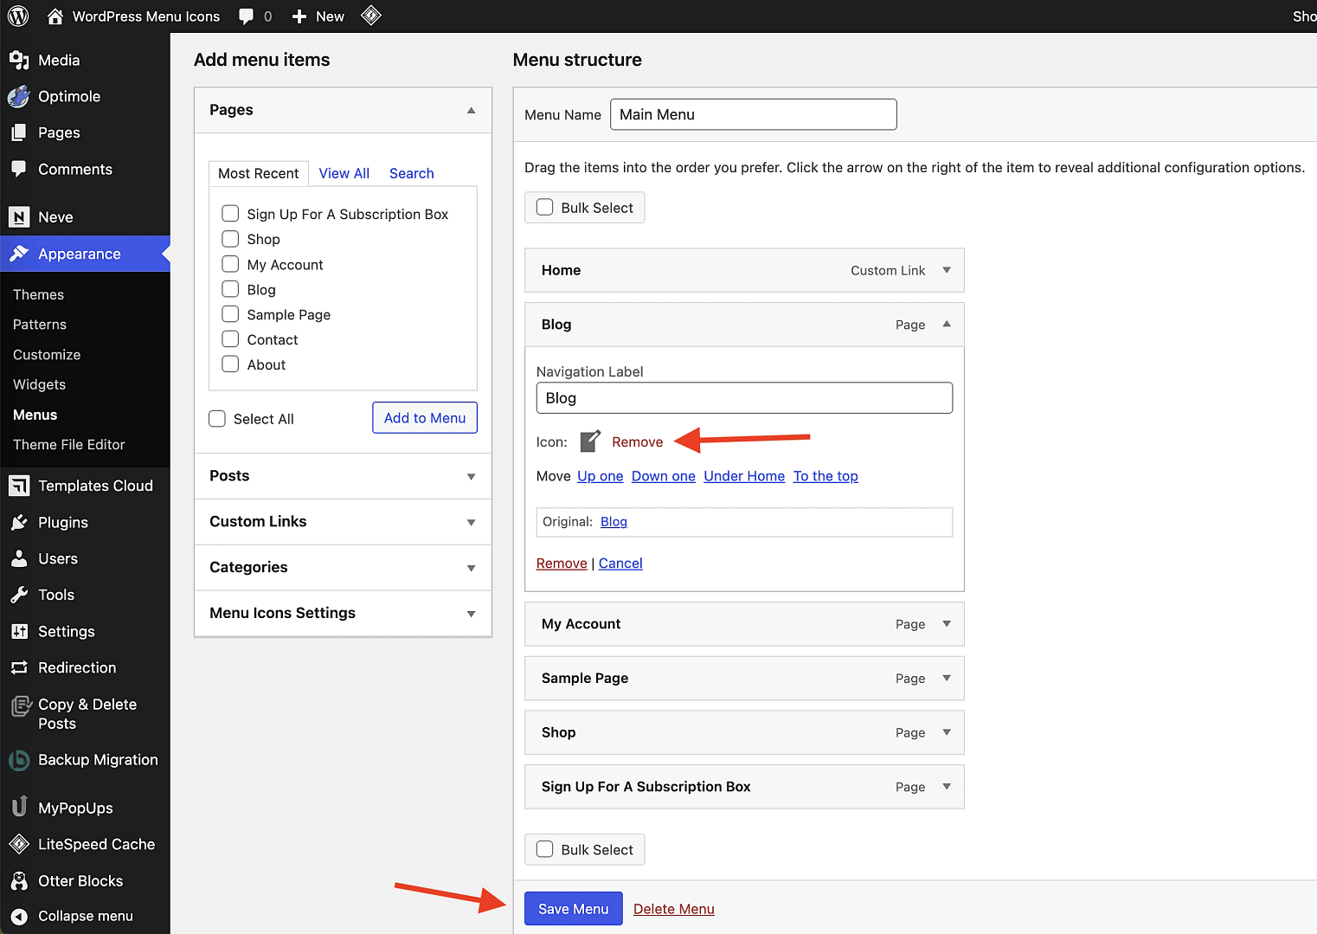Click the Media sidebar icon
1317x934 pixels.
(19, 60)
